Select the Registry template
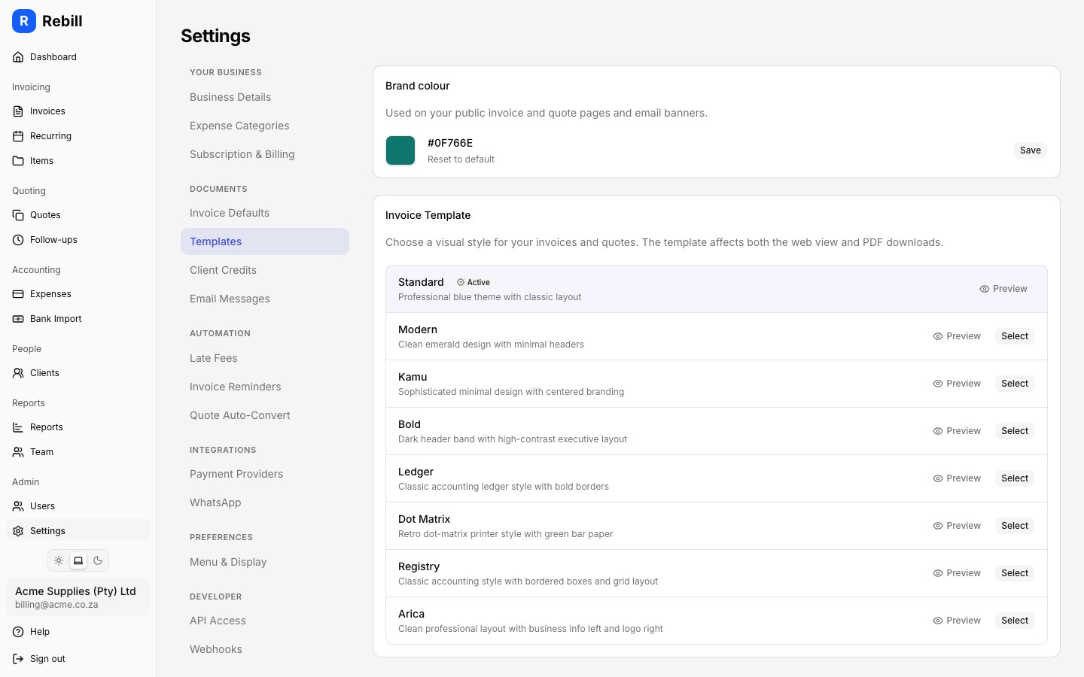Screen dimensions: 1084x677 click(1015, 573)
